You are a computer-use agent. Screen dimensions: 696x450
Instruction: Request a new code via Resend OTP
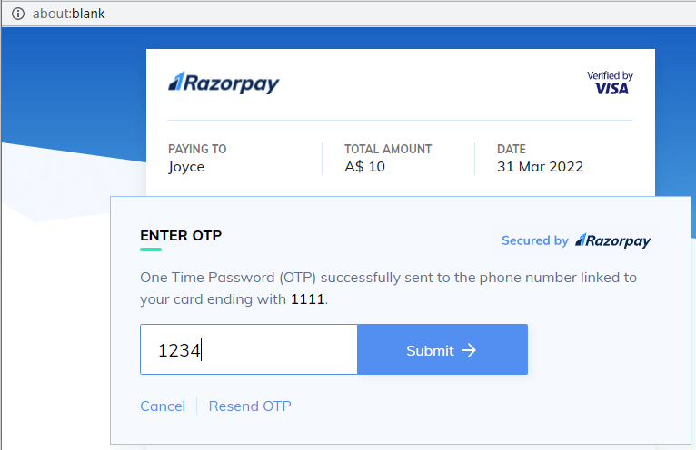click(250, 406)
